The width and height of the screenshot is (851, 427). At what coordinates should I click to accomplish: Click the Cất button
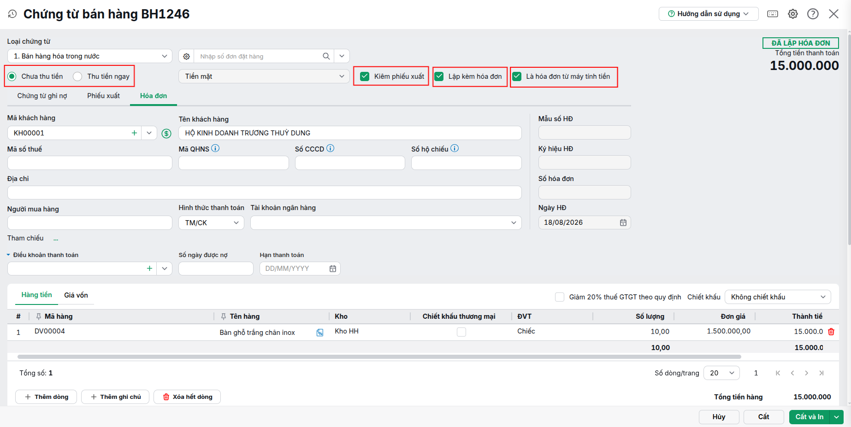click(763, 417)
